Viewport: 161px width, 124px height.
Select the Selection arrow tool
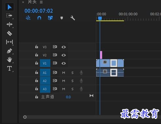click(9, 7)
